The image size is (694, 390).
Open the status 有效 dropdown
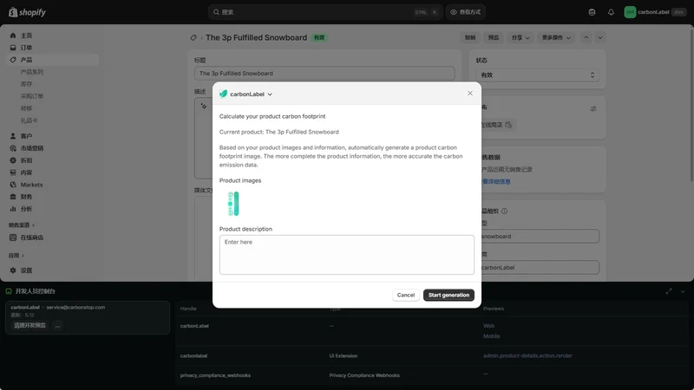click(538, 75)
